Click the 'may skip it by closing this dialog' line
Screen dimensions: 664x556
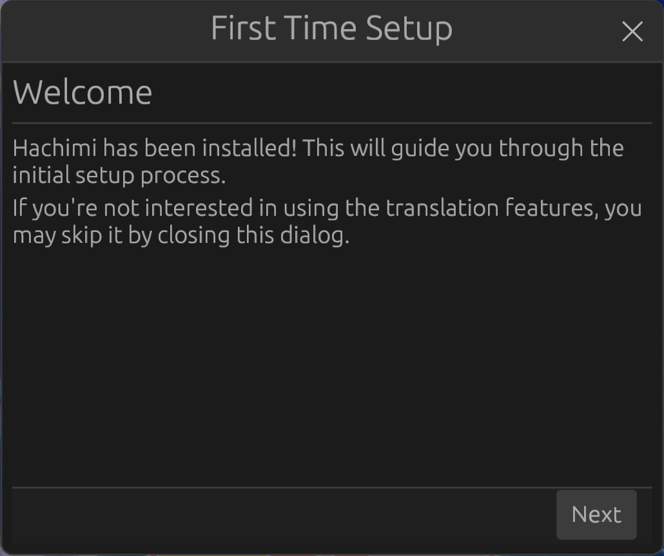[x=181, y=235]
